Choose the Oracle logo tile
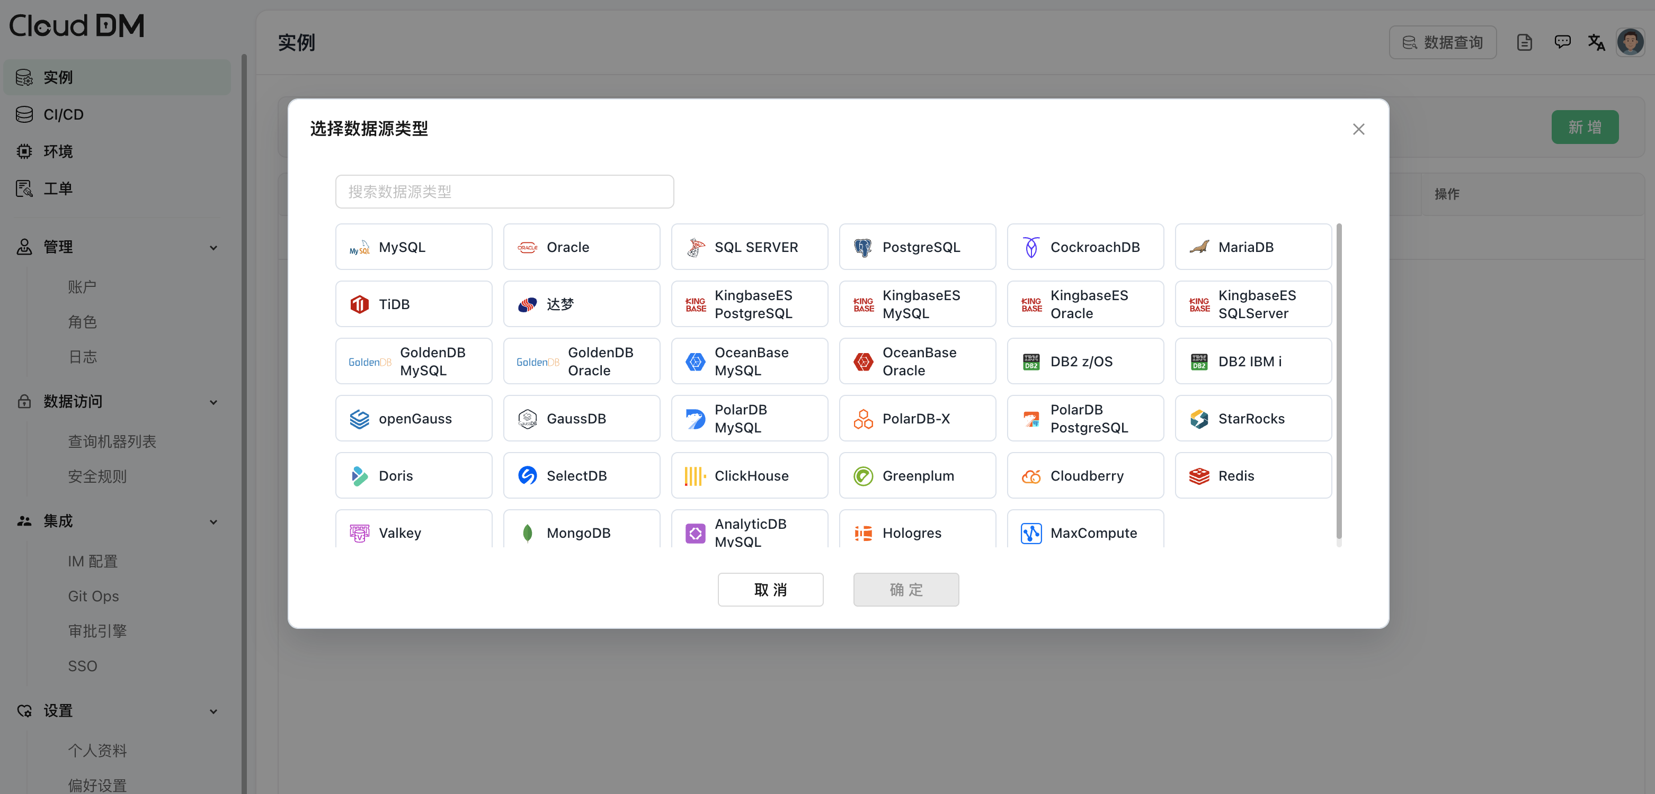The image size is (1655, 794). [x=528, y=248]
